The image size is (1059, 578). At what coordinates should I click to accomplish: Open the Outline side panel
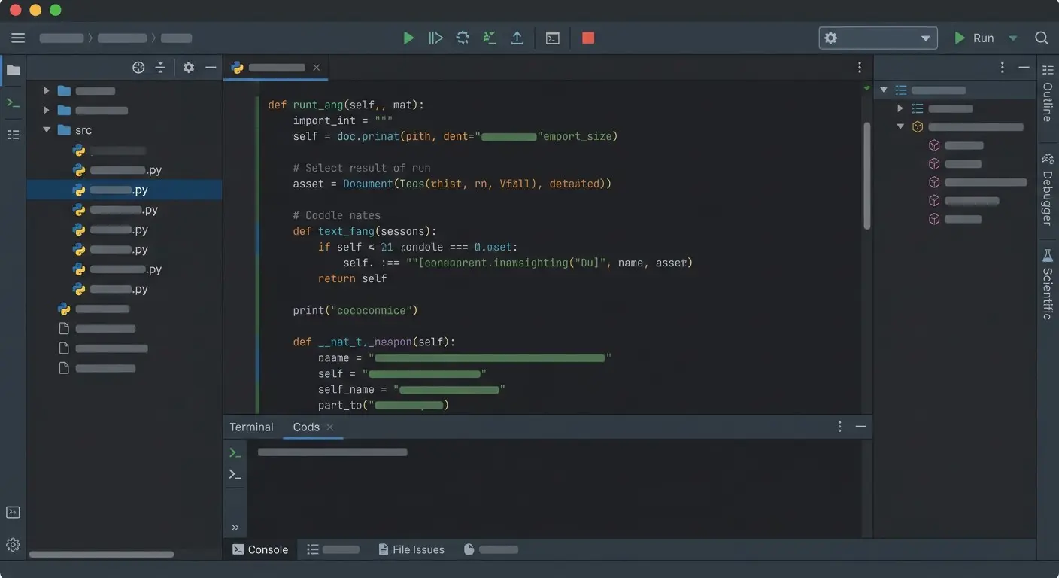[1048, 94]
